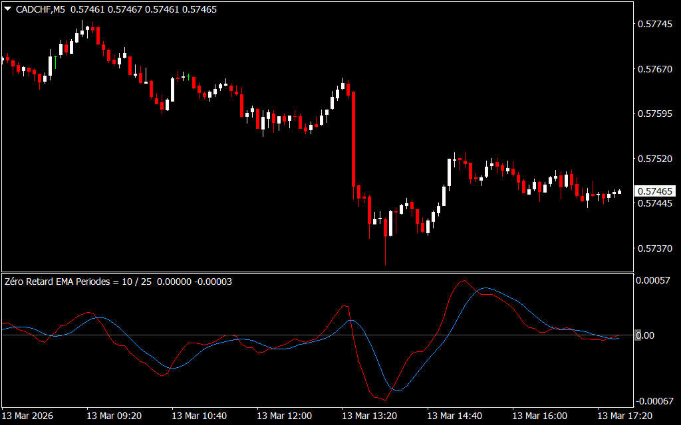The height and width of the screenshot is (425, 681).
Task: Select the blue indicator line's highest peak
Action: 485,288
